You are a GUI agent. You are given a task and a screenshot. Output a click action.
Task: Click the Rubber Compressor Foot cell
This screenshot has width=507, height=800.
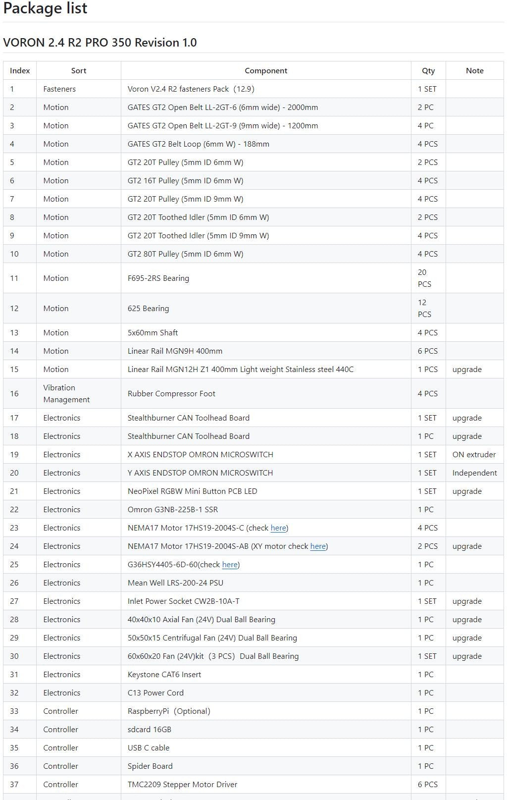(x=266, y=394)
